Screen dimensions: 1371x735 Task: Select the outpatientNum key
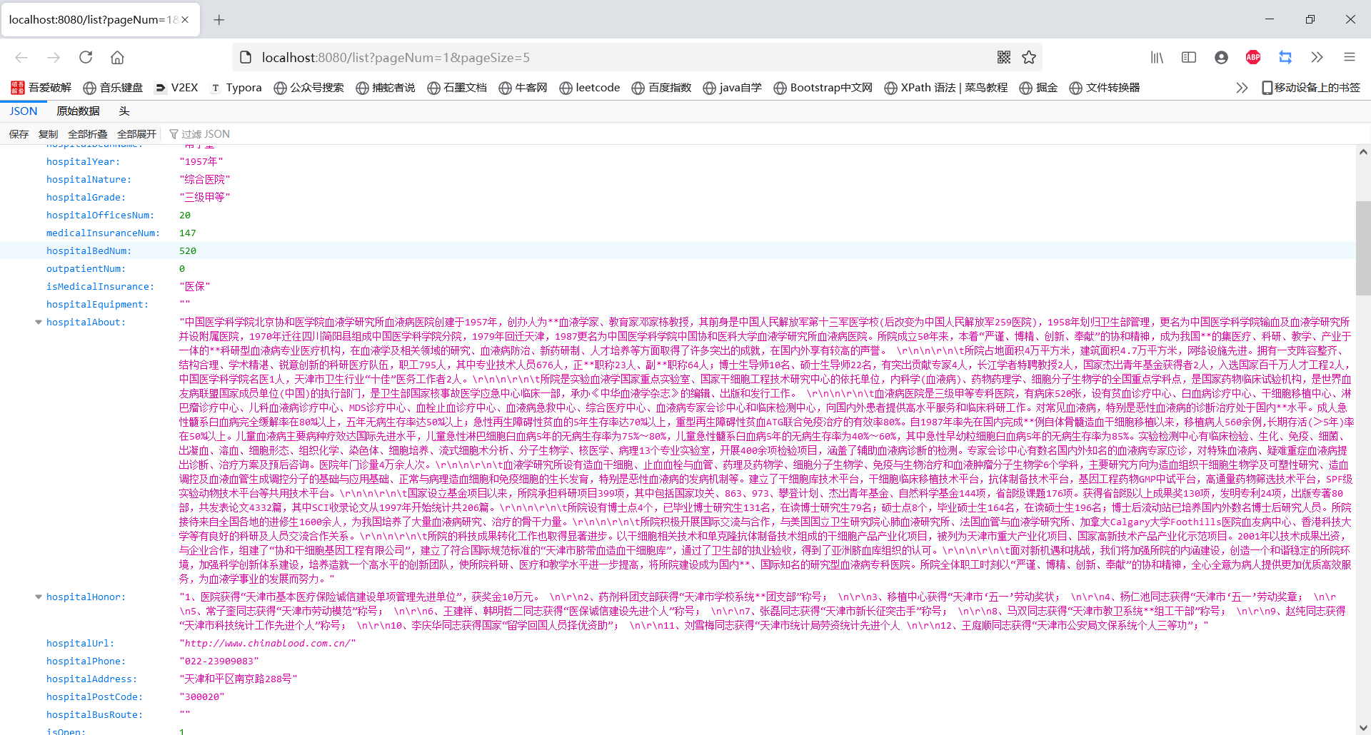[86, 268]
